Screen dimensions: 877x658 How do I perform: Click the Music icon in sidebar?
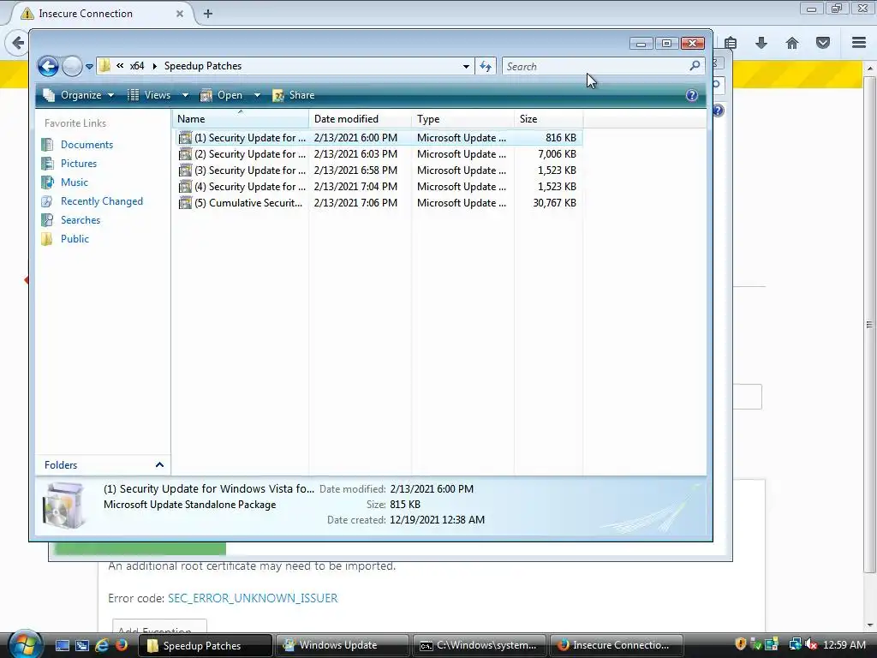[x=48, y=182]
